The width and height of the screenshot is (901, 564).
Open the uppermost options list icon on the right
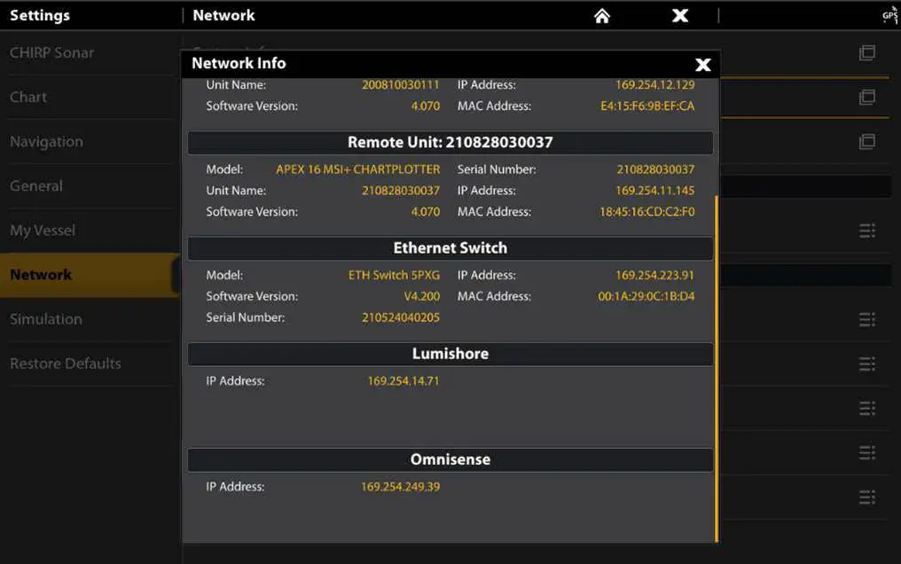[866, 231]
